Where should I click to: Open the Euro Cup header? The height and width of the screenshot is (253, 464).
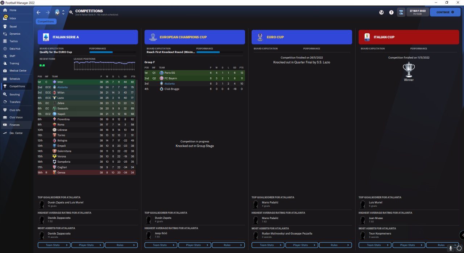[x=302, y=37]
